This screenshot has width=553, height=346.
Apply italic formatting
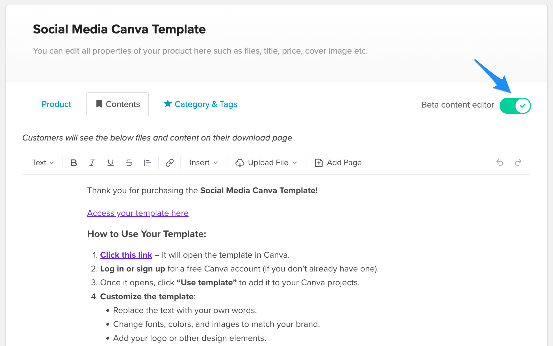click(x=92, y=163)
